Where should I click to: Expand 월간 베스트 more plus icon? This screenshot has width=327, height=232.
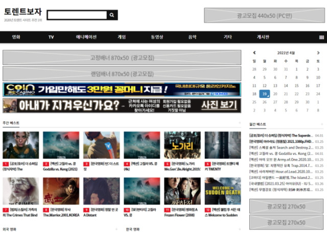[322, 124]
